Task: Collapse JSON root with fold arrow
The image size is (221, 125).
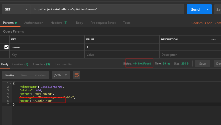Action: point(10,83)
